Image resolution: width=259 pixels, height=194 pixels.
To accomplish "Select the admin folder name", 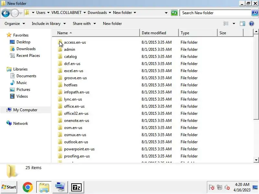I will 70,49.
